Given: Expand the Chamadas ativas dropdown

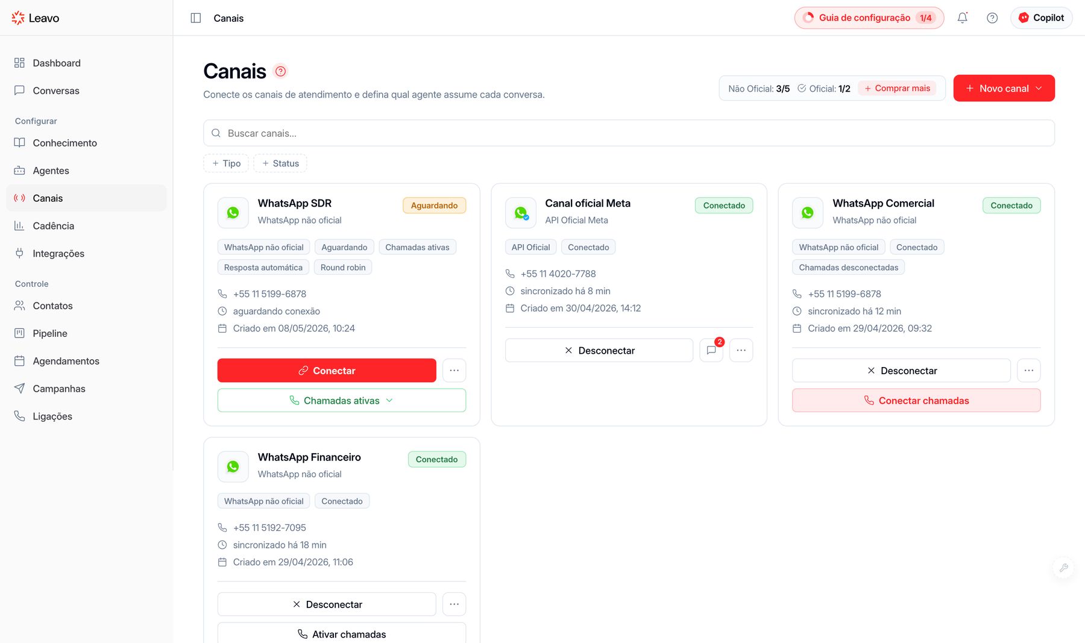Looking at the screenshot, I should point(342,401).
